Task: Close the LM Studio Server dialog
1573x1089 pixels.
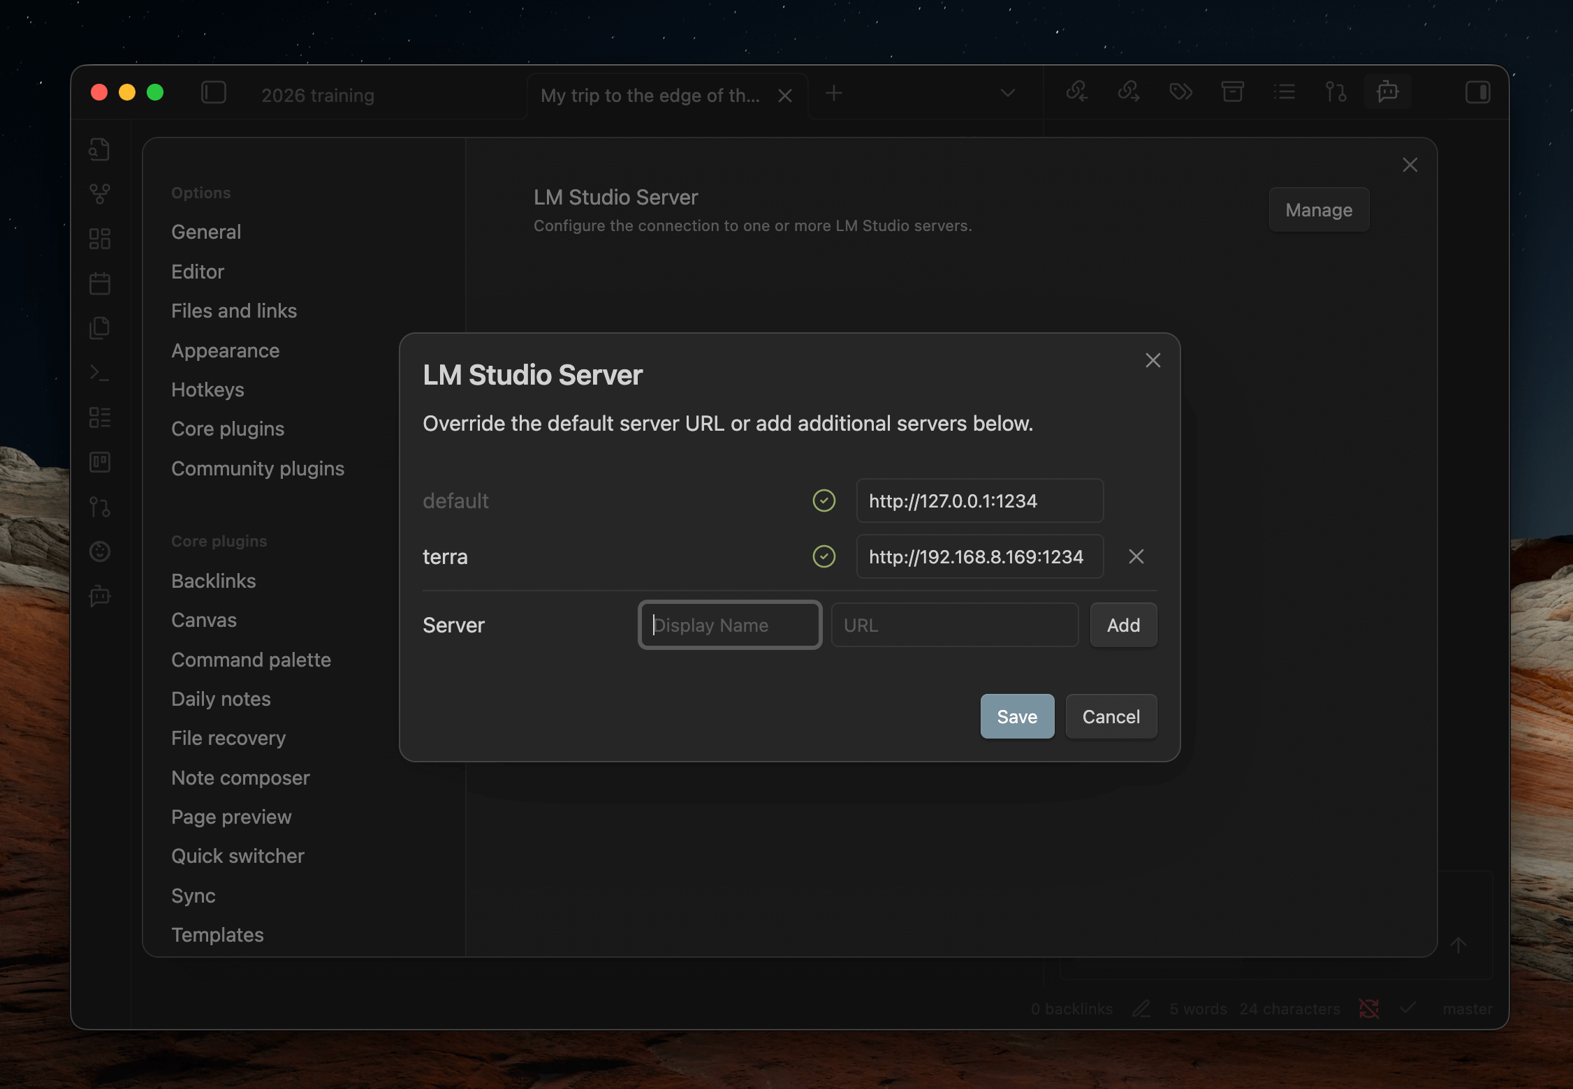Action: pyautogui.click(x=1153, y=360)
